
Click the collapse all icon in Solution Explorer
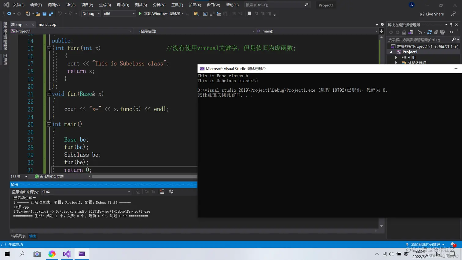point(436,32)
